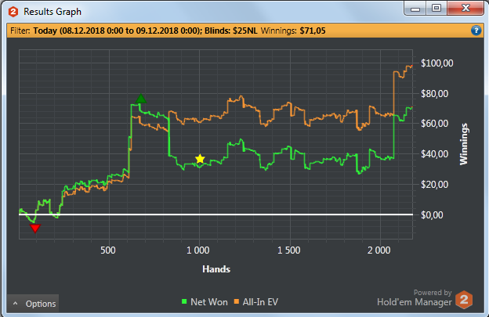Image resolution: width=489 pixels, height=317 pixels.
Task: Close the Results Graph window
Action: click(465, 9)
